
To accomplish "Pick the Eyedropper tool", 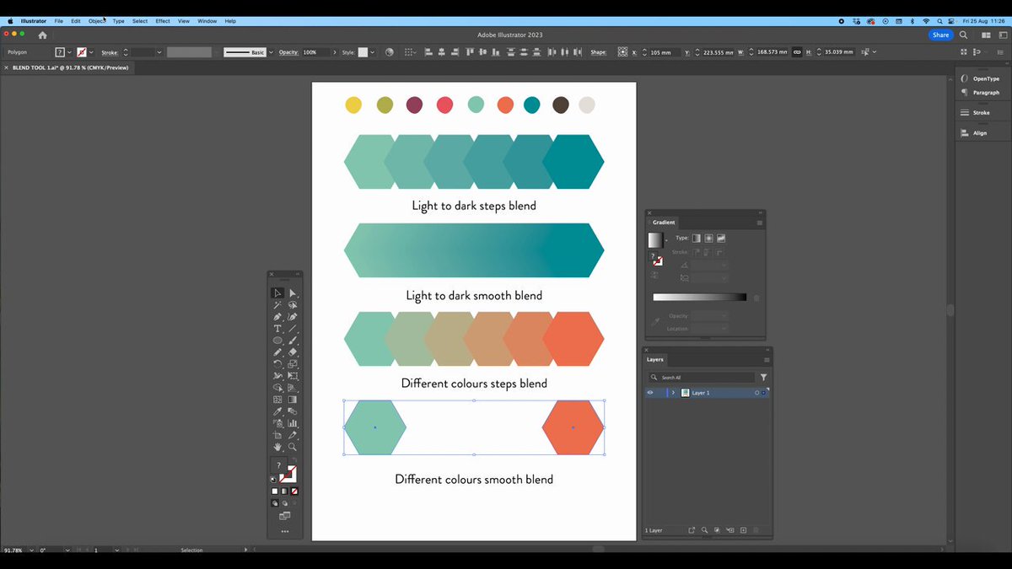I will pyautogui.click(x=277, y=411).
